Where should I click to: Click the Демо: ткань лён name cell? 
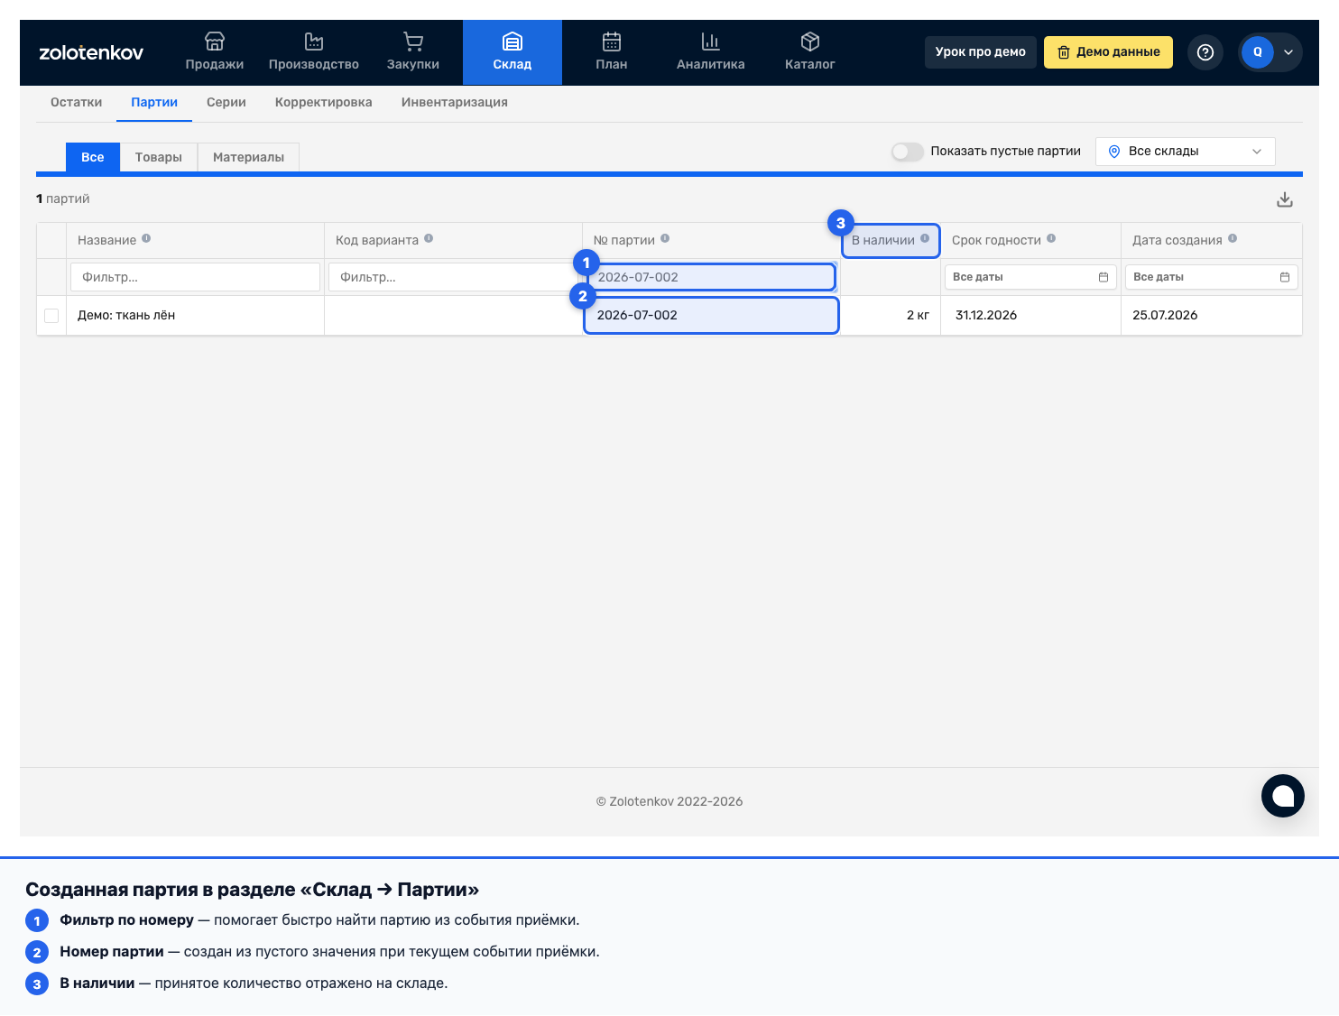195,316
